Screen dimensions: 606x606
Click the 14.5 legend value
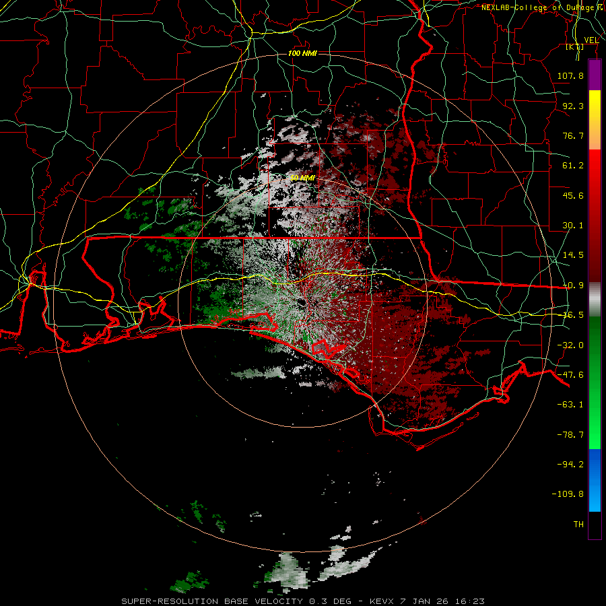pos(573,255)
